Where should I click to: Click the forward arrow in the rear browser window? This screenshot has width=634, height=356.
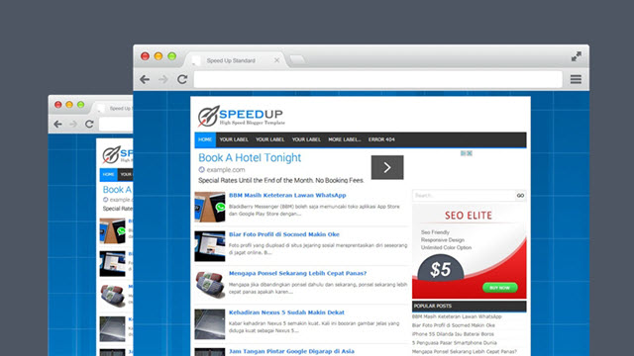pos(73,124)
